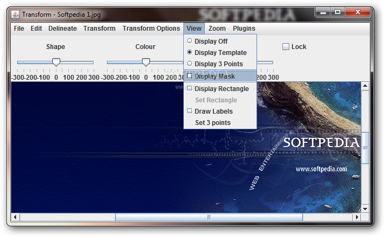Open the Transform Options menu

(151, 29)
